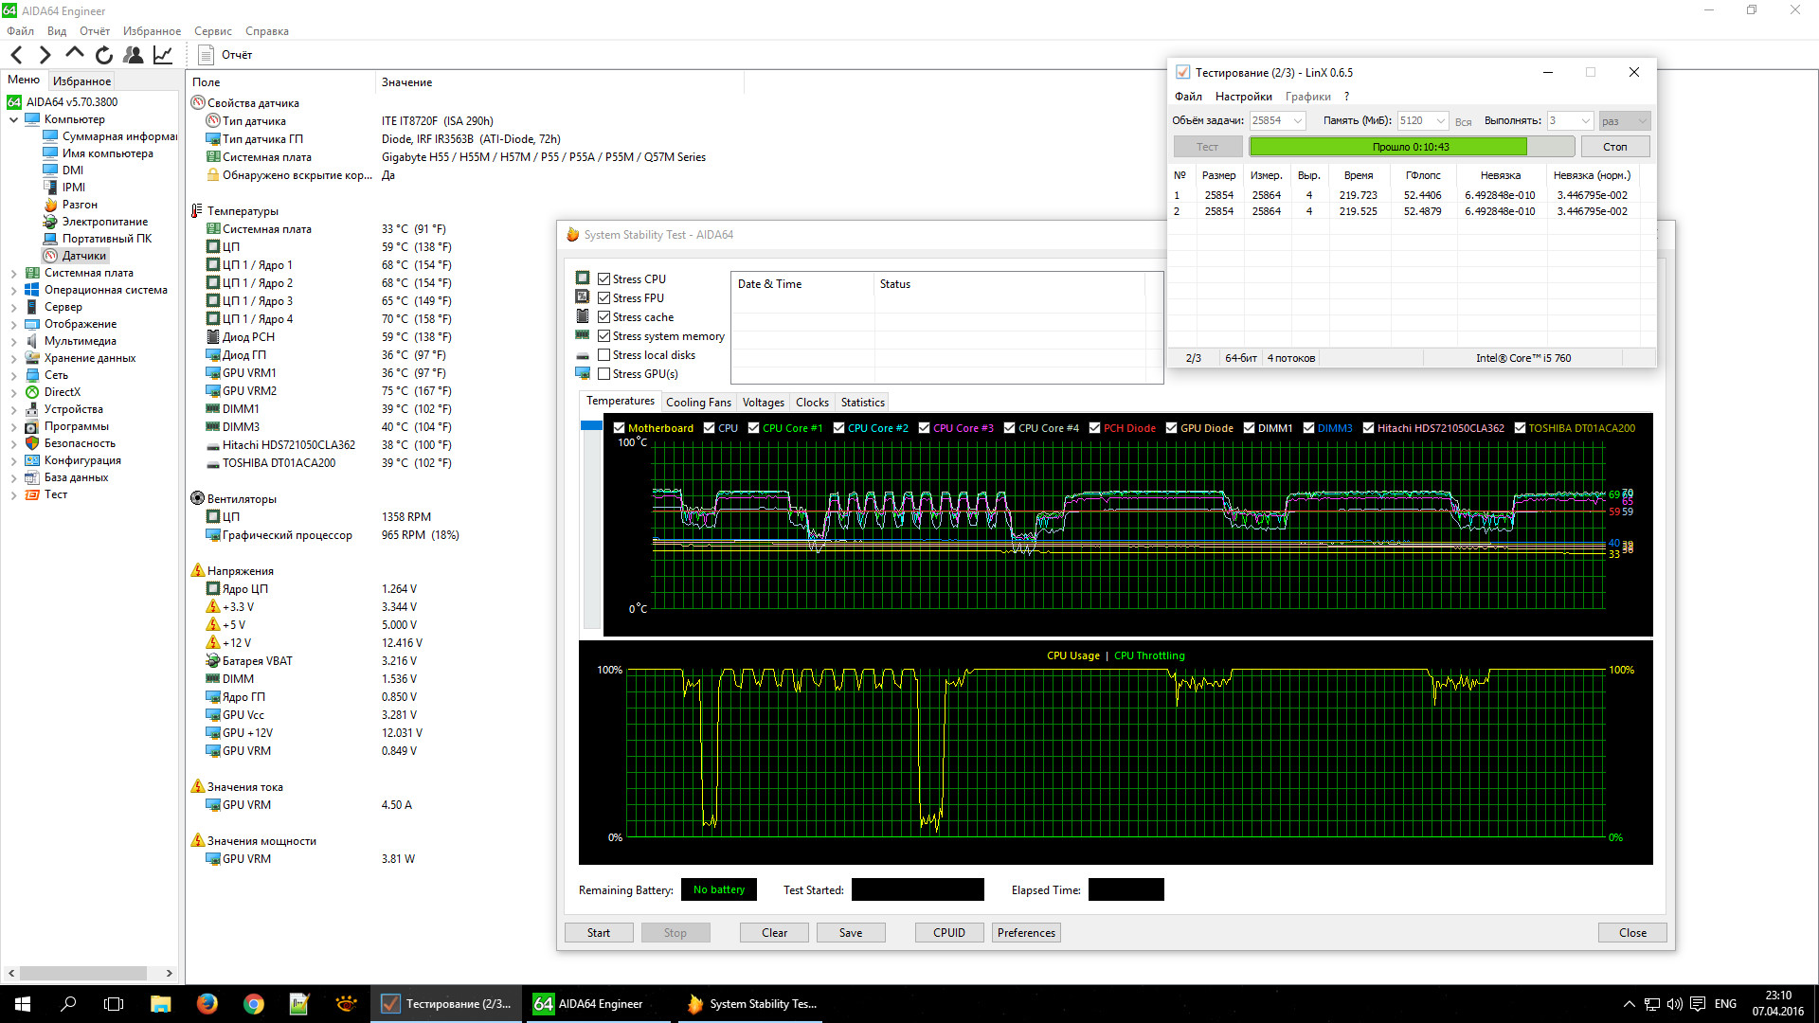The width and height of the screenshot is (1819, 1023).
Task: Open Firefox from the taskbar
Action: [207, 1004]
